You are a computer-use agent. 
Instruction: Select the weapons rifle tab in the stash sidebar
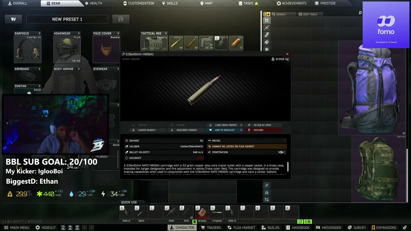pyautogui.click(x=267, y=28)
